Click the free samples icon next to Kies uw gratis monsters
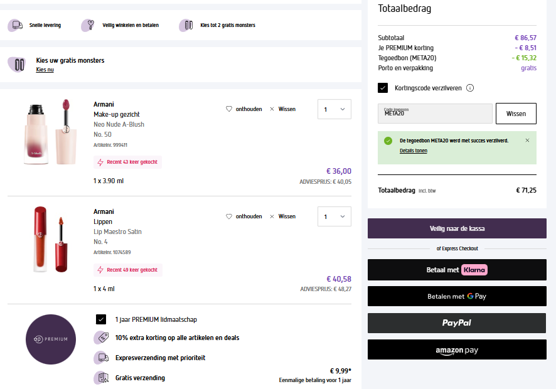556x389 pixels. click(18, 64)
